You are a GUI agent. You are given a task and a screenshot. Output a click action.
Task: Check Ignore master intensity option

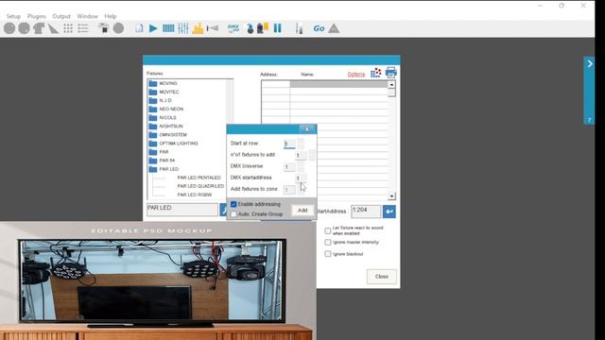(328, 242)
